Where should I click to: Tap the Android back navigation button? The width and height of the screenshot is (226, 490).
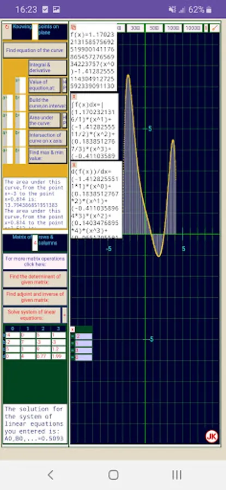[x=50, y=475]
